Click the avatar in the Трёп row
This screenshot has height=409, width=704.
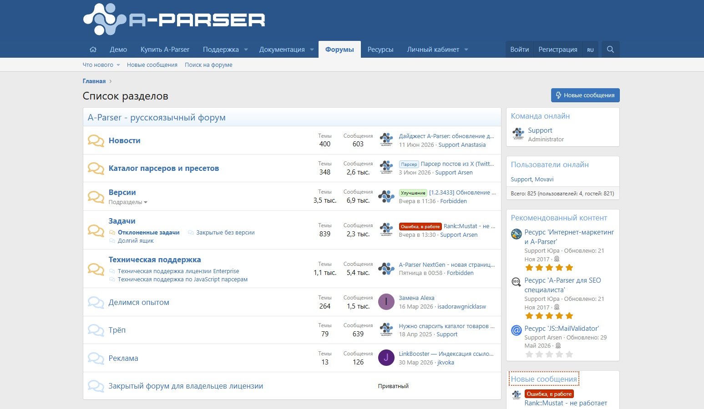(x=386, y=329)
